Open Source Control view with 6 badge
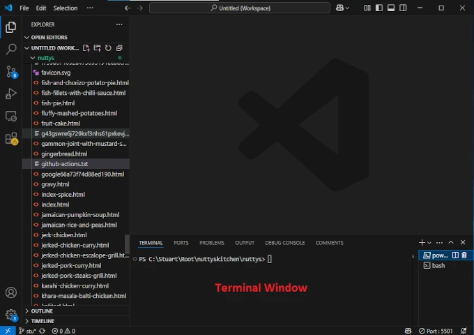 (x=11, y=72)
